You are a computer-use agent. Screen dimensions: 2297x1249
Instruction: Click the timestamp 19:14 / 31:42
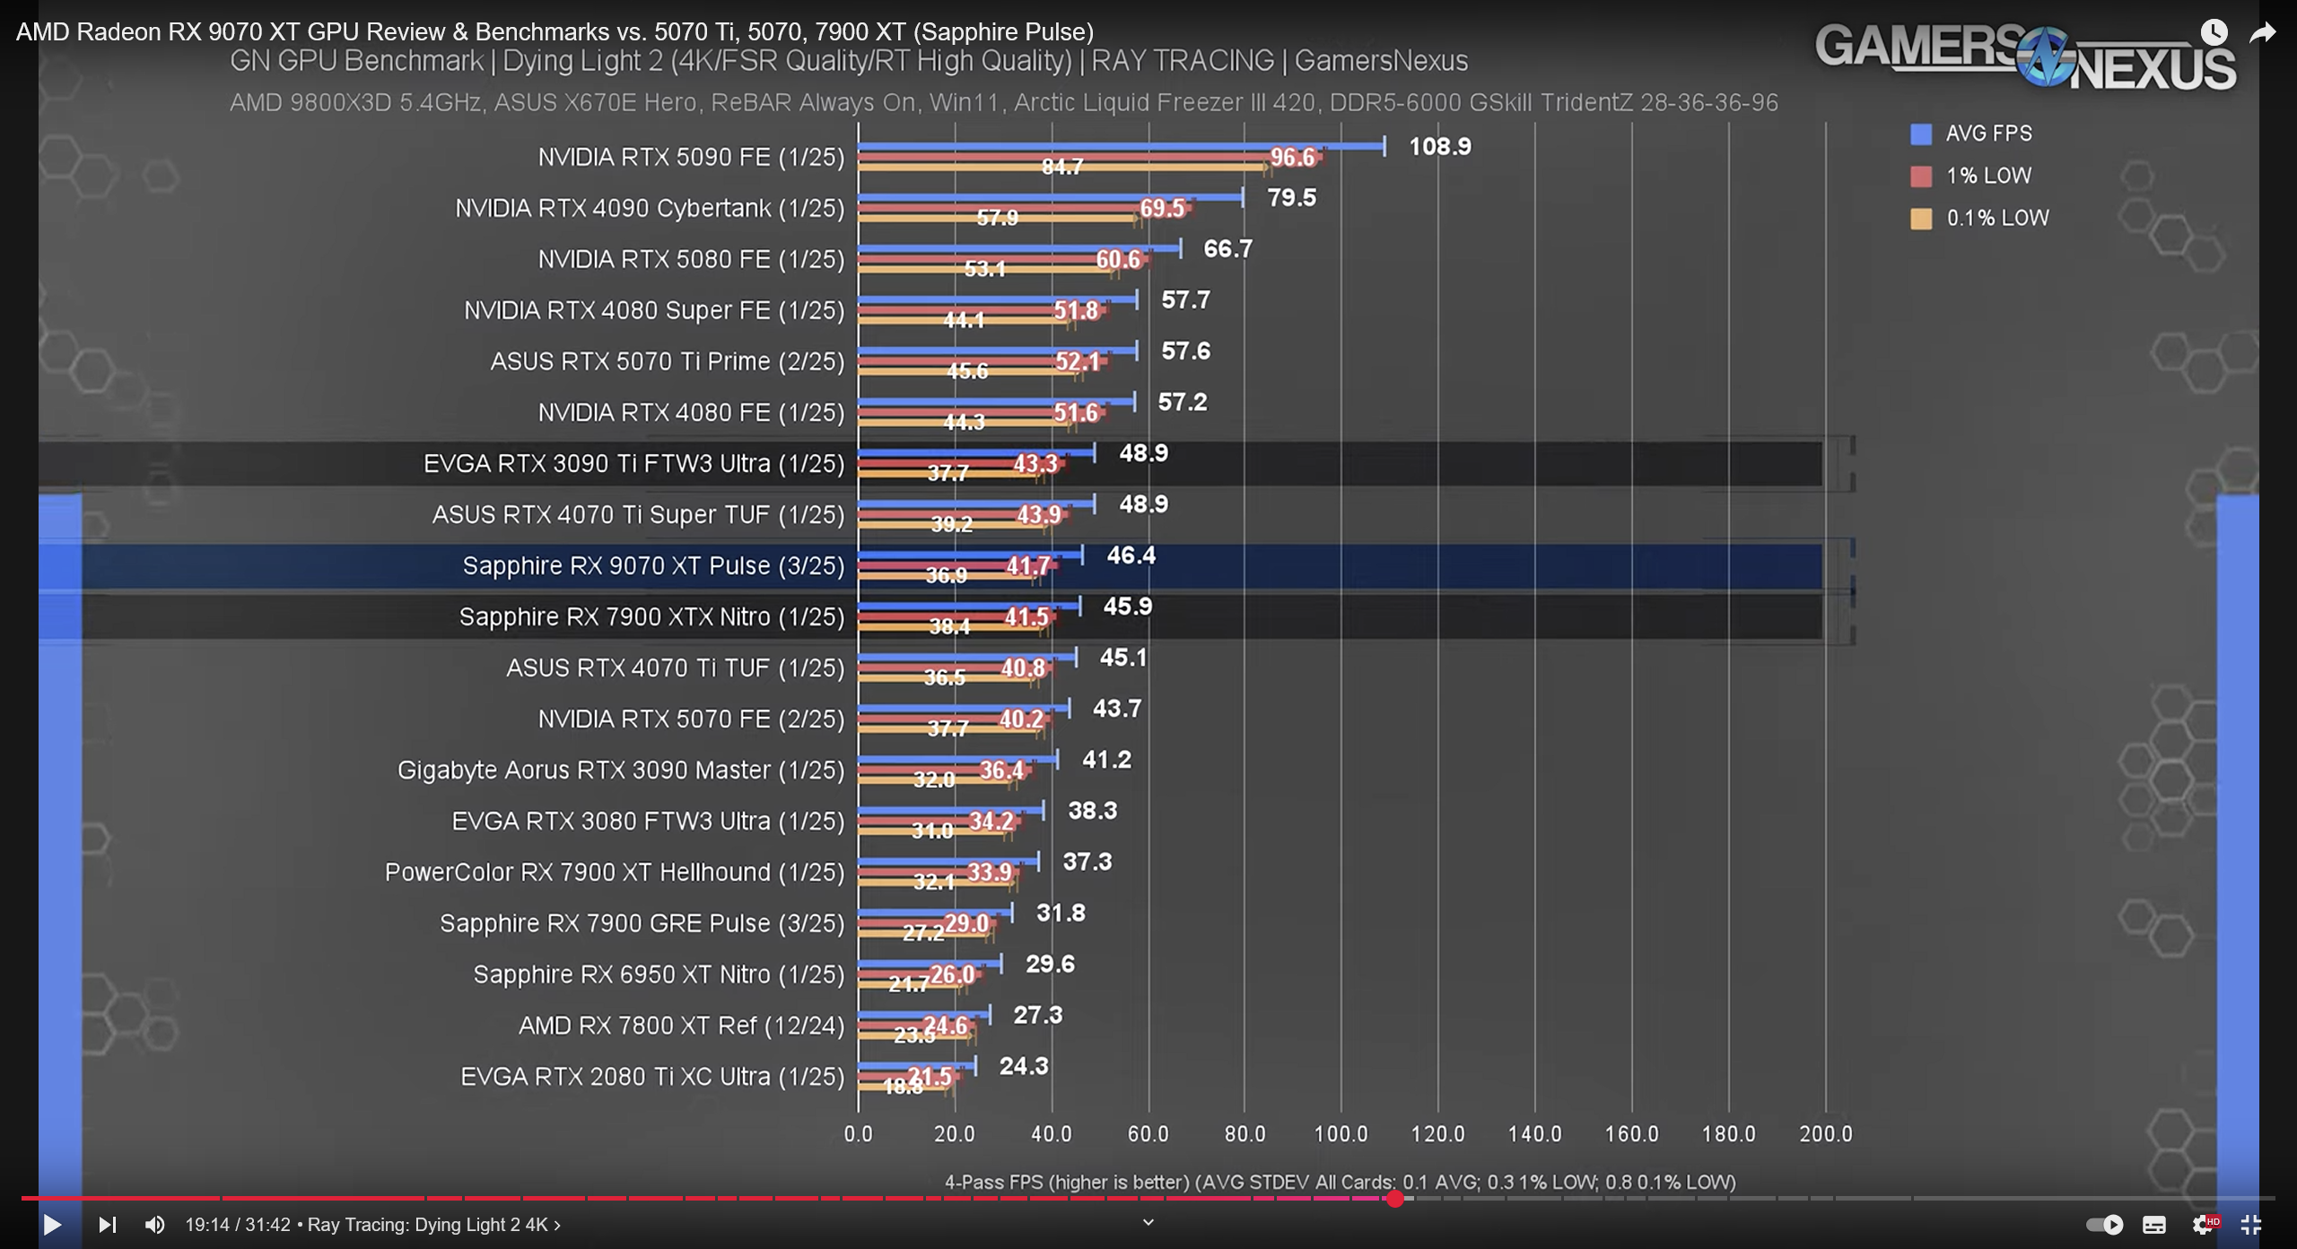coord(238,1225)
